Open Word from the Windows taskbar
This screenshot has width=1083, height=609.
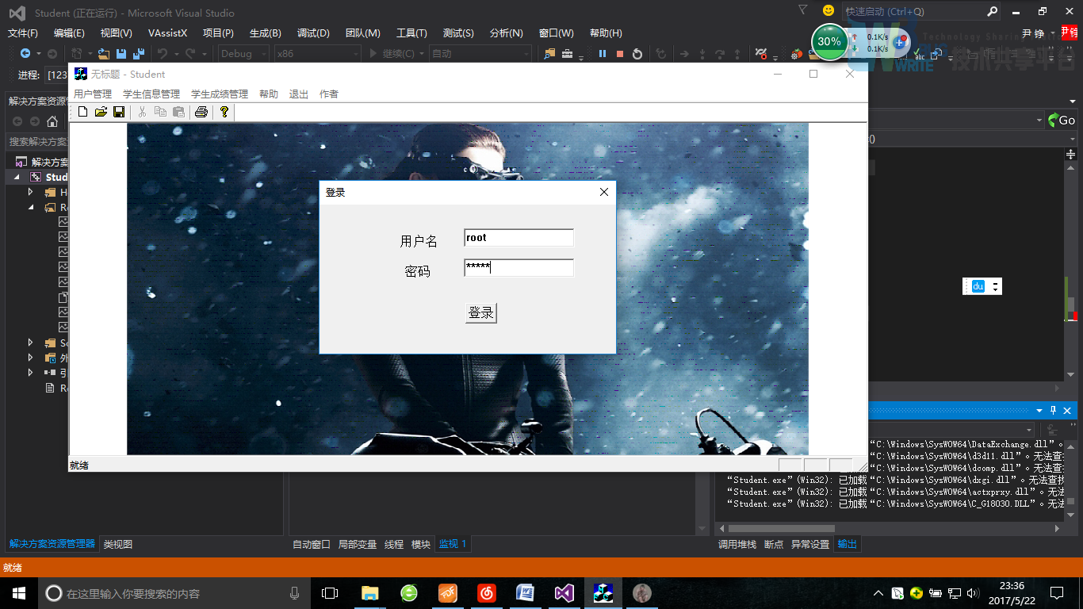pyautogui.click(x=525, y=592)
